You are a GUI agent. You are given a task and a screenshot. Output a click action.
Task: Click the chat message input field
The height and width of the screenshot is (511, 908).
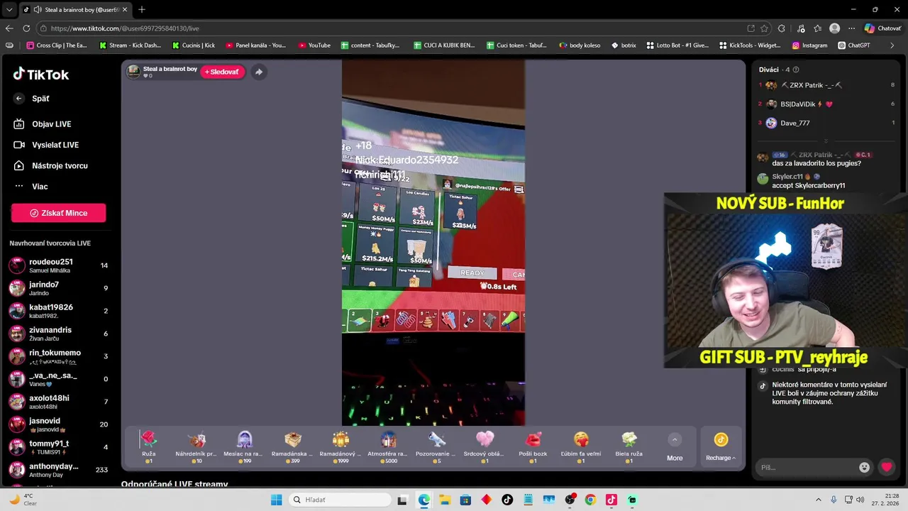pos(807,467)
